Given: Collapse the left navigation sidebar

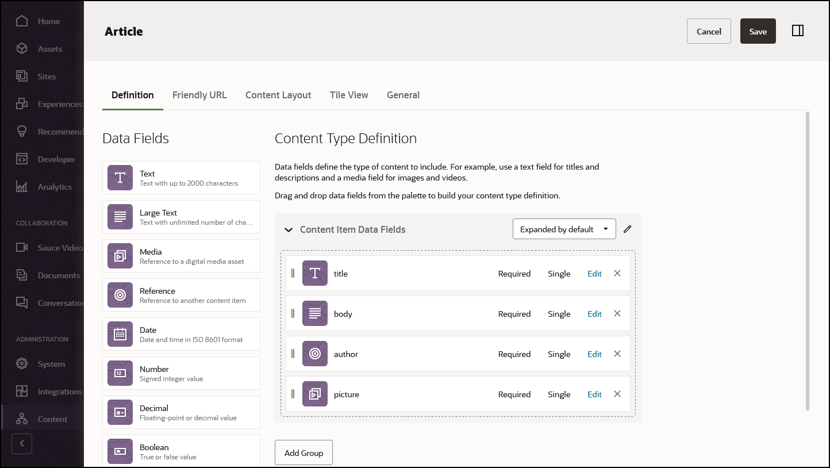Looking at the screenshot, I should click(x=22, y=443).
